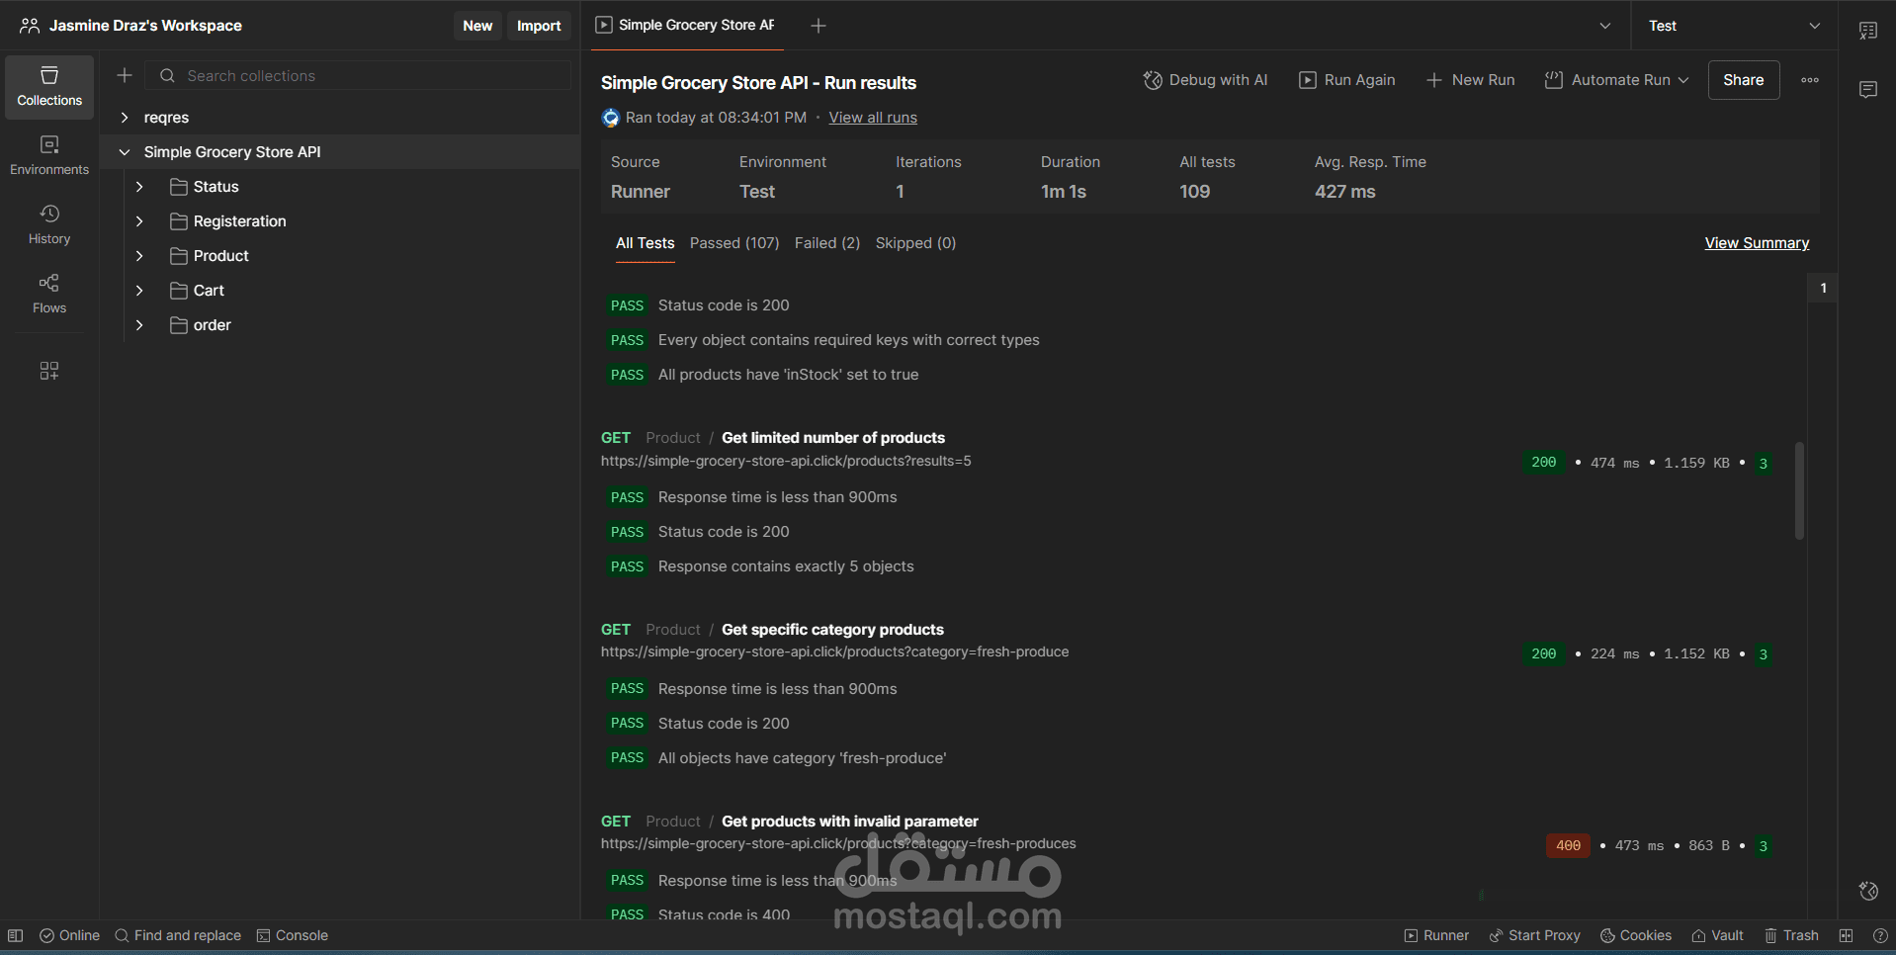Viewport: 1896px width, 955px height.
Task: Open the Console from the status bar
Action: (293, 935)
